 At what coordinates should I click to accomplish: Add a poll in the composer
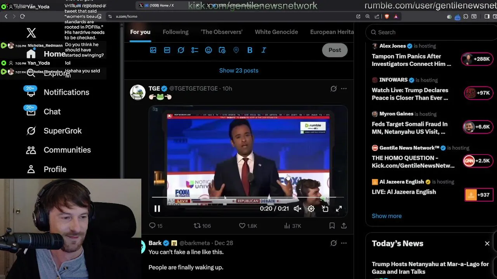click(x=195, y=50)
